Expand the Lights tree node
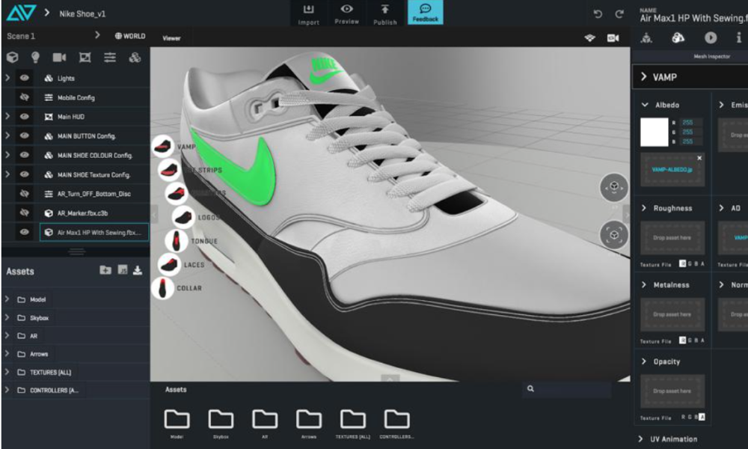The height and width of the screenshot is (449, 748). [7, 77]
